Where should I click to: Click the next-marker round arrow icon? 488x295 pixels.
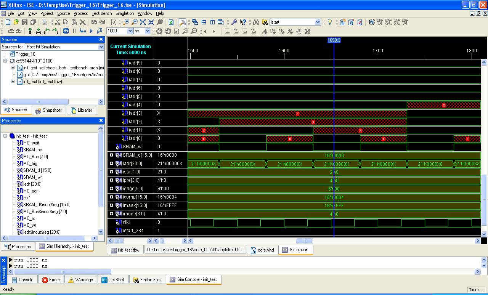click(168, 31)
